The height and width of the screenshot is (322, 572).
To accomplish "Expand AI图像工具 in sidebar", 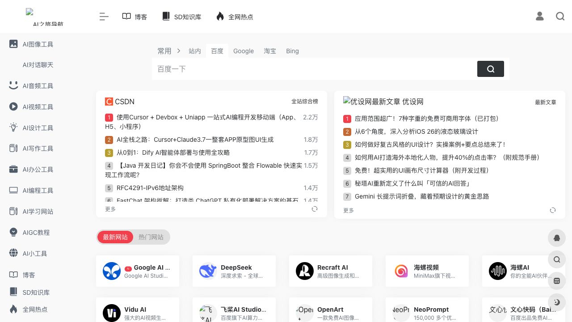I will 38,44.
